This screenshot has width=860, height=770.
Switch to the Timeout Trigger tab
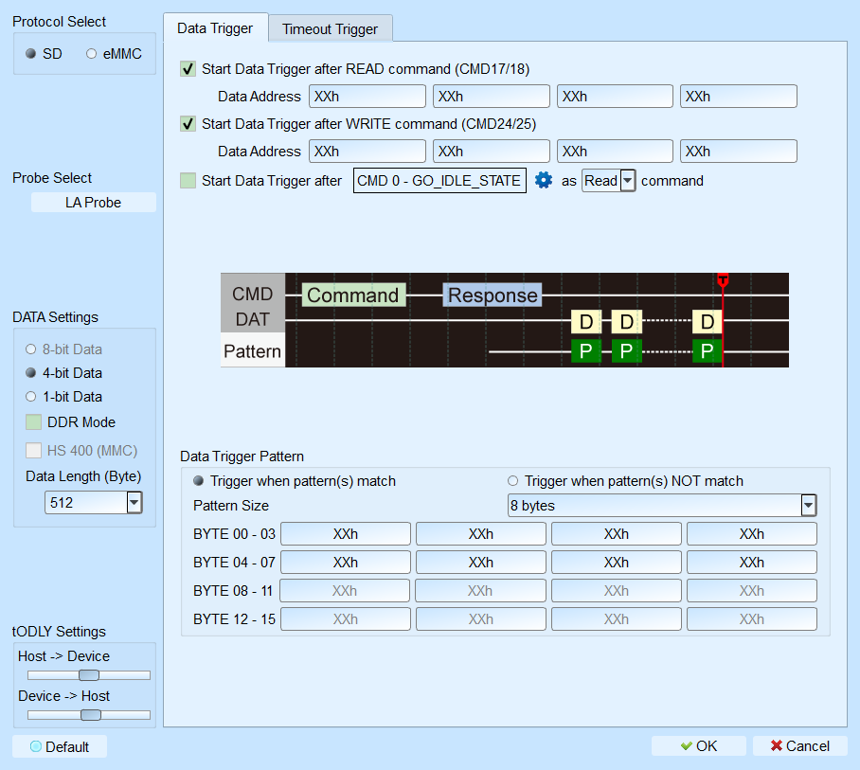coord(331,29)
